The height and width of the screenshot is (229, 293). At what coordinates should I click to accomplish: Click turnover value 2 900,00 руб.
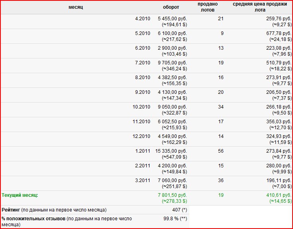pyautogui.click(x=172, y=48)
